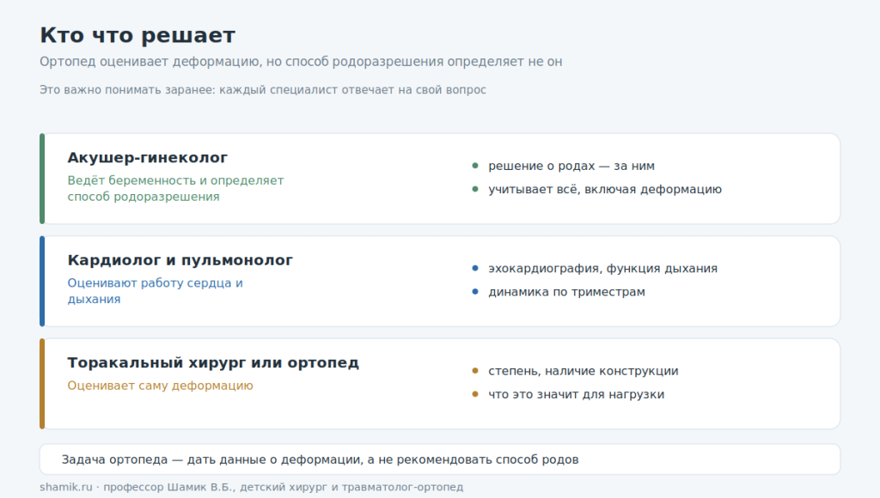Click the bullet 'динамика по триместрам'
Image resolution: width=880 pixels, height=498 pixels.
[x=567, y=292]
